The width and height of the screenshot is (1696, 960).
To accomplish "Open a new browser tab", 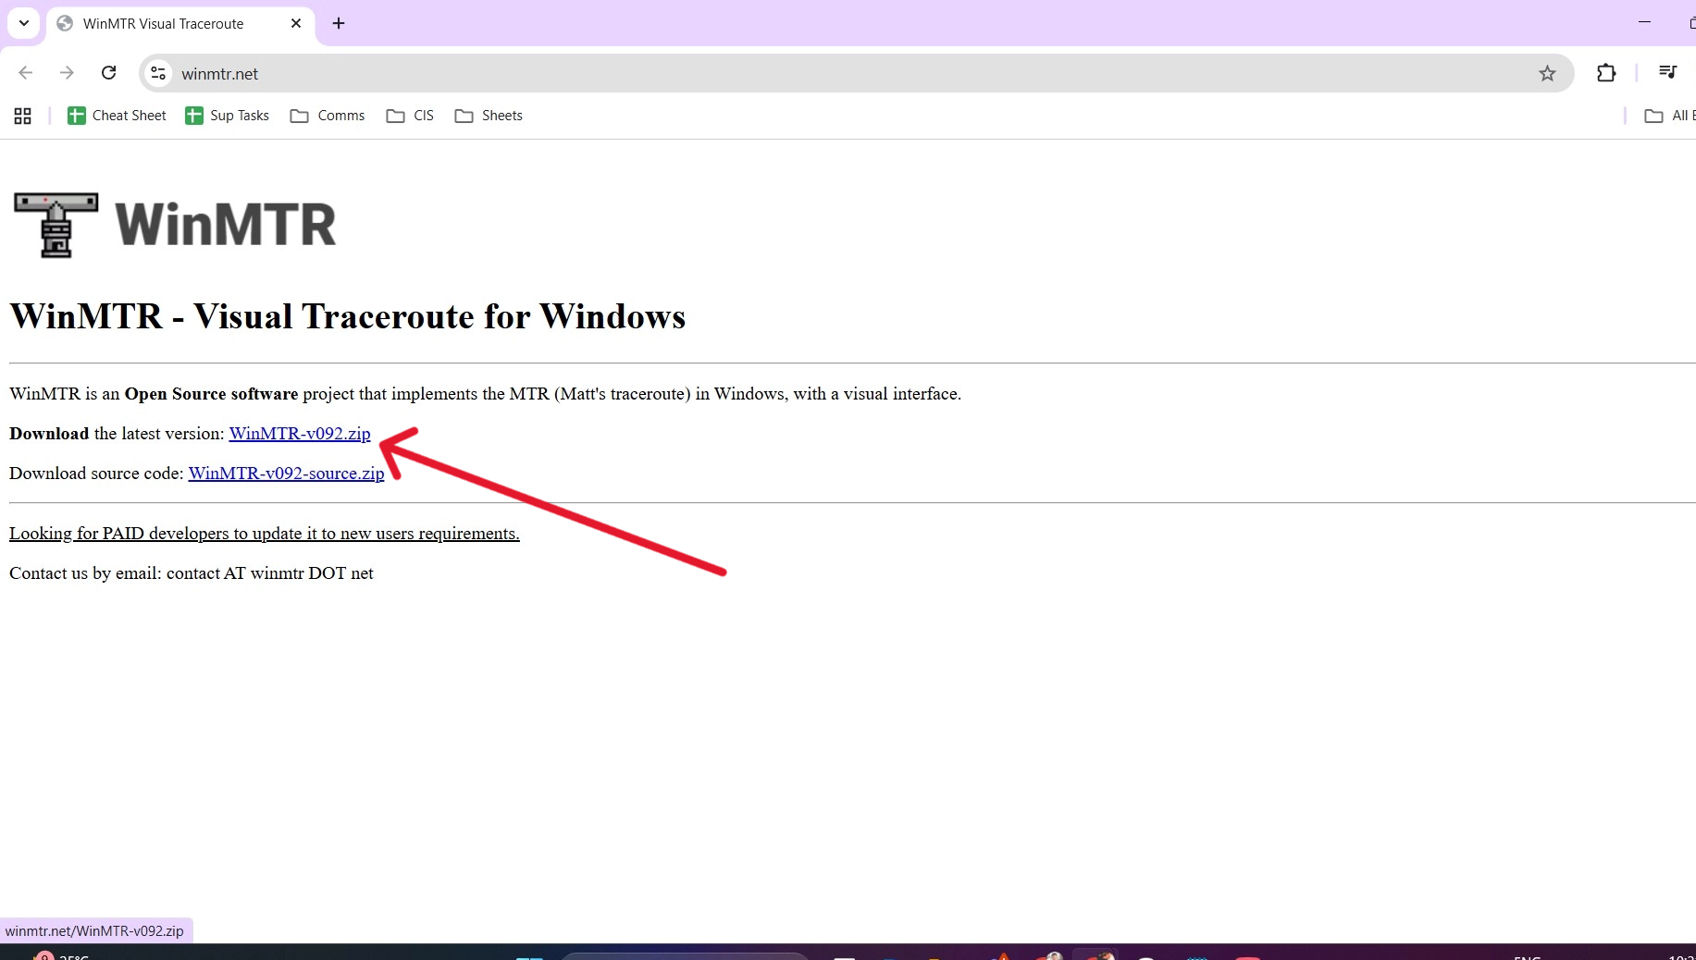I will [x=338, y=23].
